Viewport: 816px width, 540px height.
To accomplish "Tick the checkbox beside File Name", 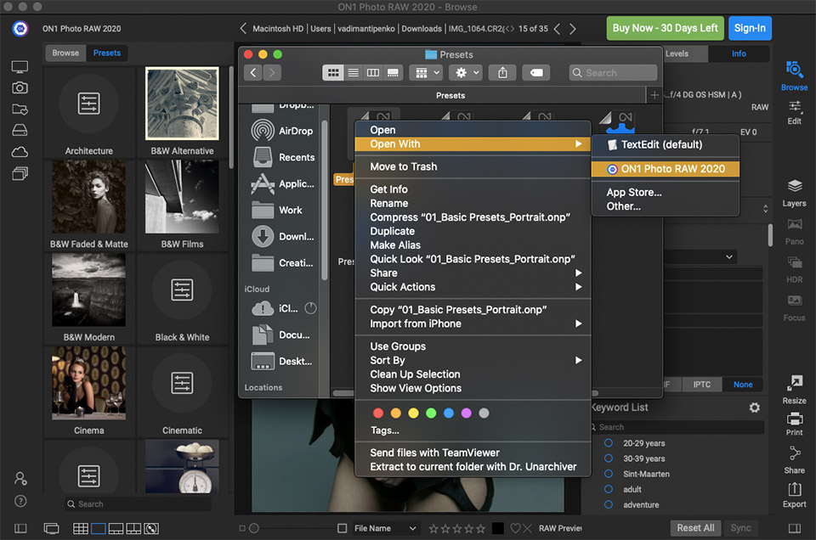I will coord(342,528).
